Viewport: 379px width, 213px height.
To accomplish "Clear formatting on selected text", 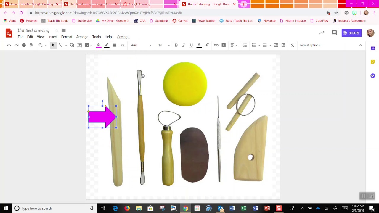I will pyautogui.click(x=293, y=45).
